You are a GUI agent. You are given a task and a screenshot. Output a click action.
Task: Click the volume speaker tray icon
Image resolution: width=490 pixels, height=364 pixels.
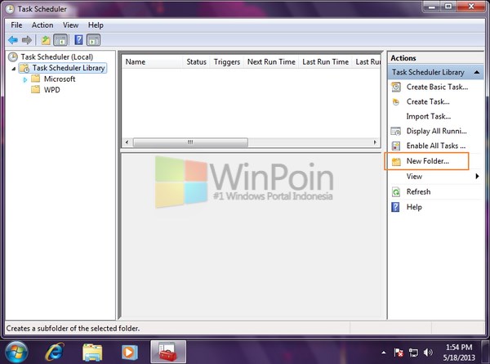(x=428, y=353)
